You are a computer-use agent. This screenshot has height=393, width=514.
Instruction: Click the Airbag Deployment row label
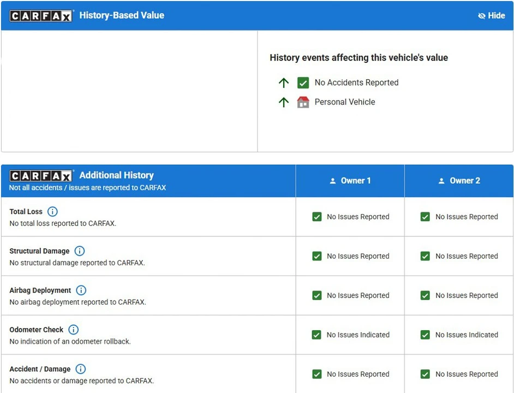pyautogui.click(x=40, y=290)
